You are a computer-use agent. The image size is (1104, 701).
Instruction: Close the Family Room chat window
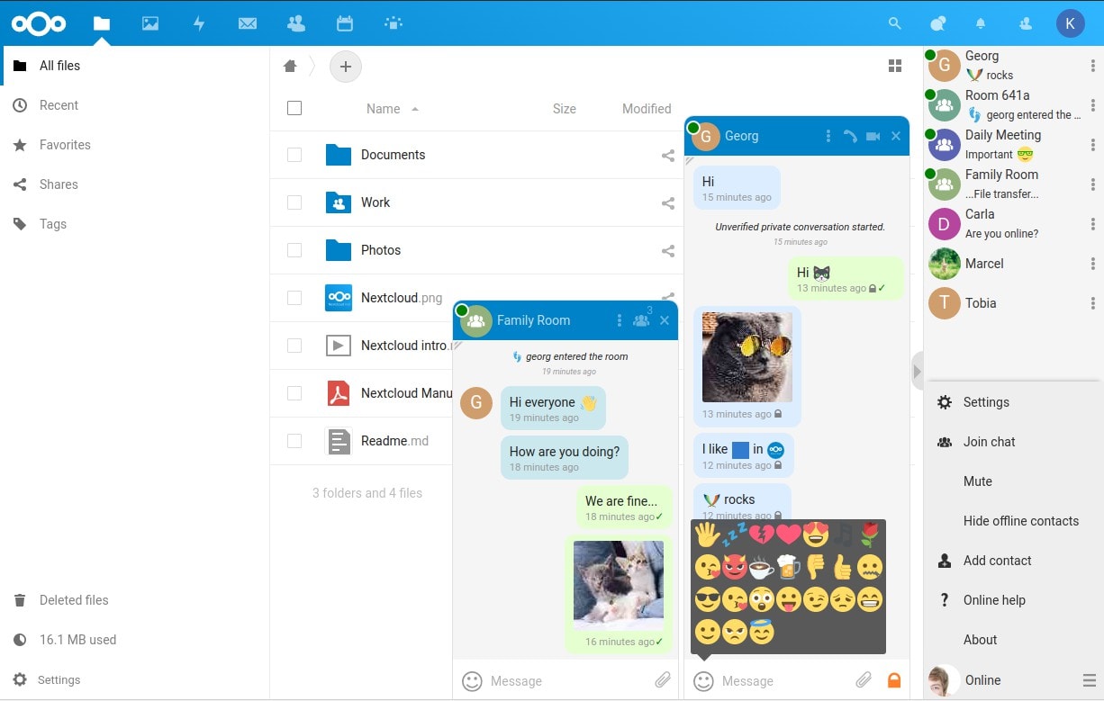click(665, 320)
